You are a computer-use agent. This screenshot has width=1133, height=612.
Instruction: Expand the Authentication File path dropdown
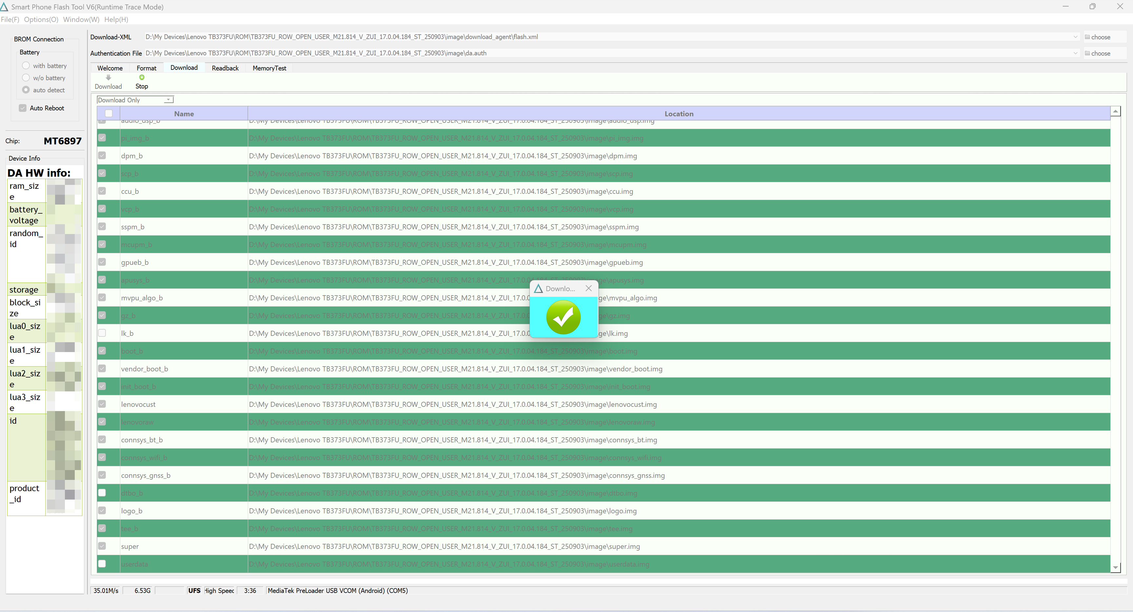click(1075, 53)
